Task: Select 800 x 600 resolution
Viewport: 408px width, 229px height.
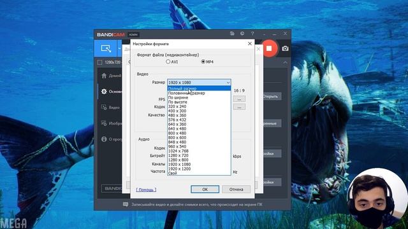Action: coord(199,137)
